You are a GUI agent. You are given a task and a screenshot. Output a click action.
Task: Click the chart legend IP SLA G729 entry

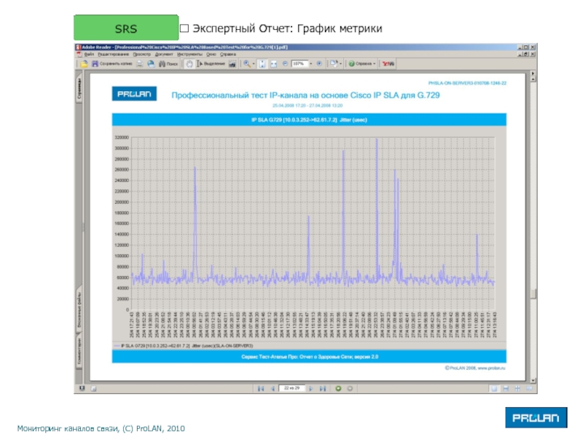184,345
